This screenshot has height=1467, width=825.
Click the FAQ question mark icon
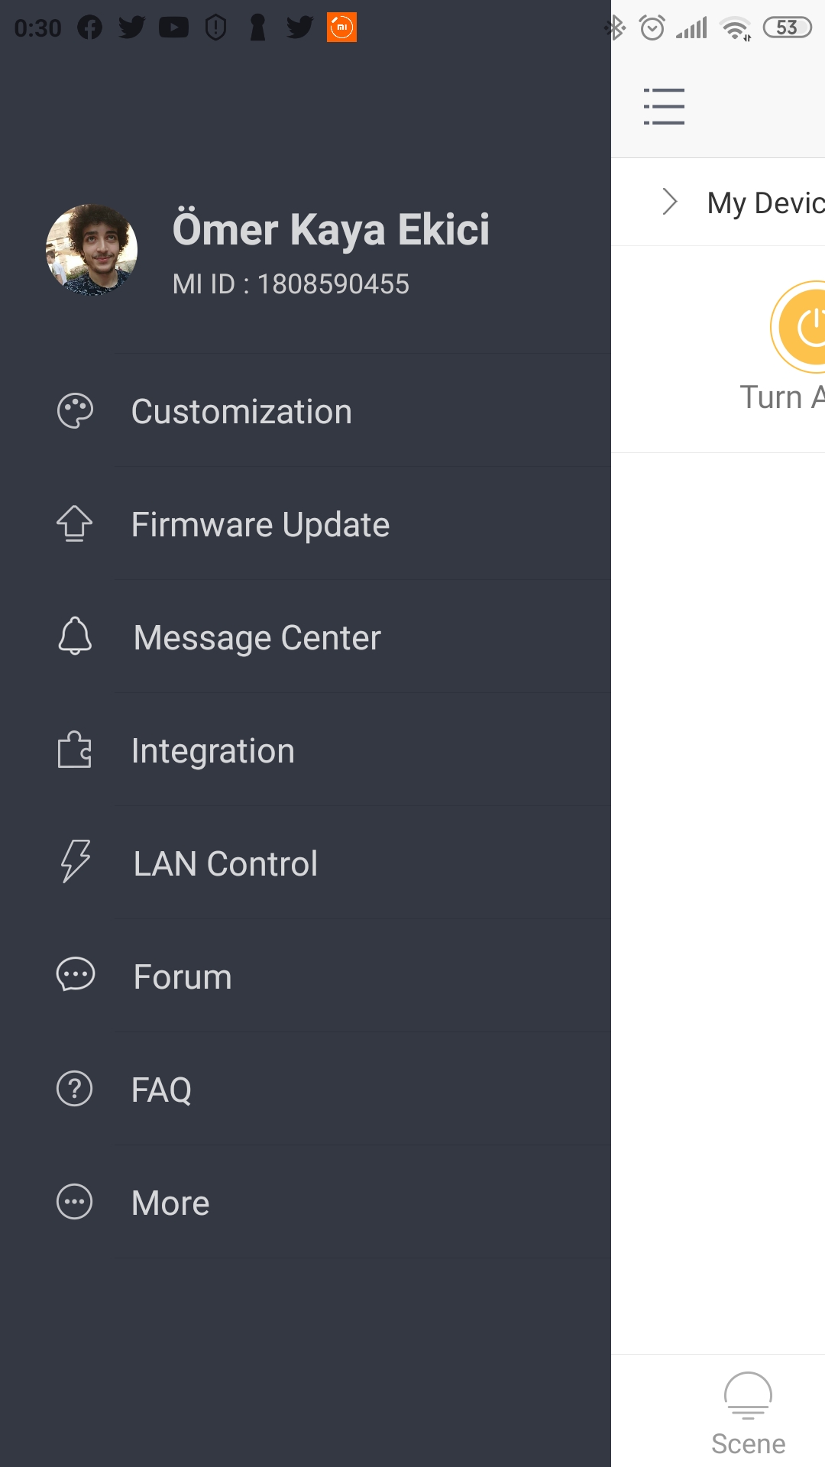[x=75, y=1089]
